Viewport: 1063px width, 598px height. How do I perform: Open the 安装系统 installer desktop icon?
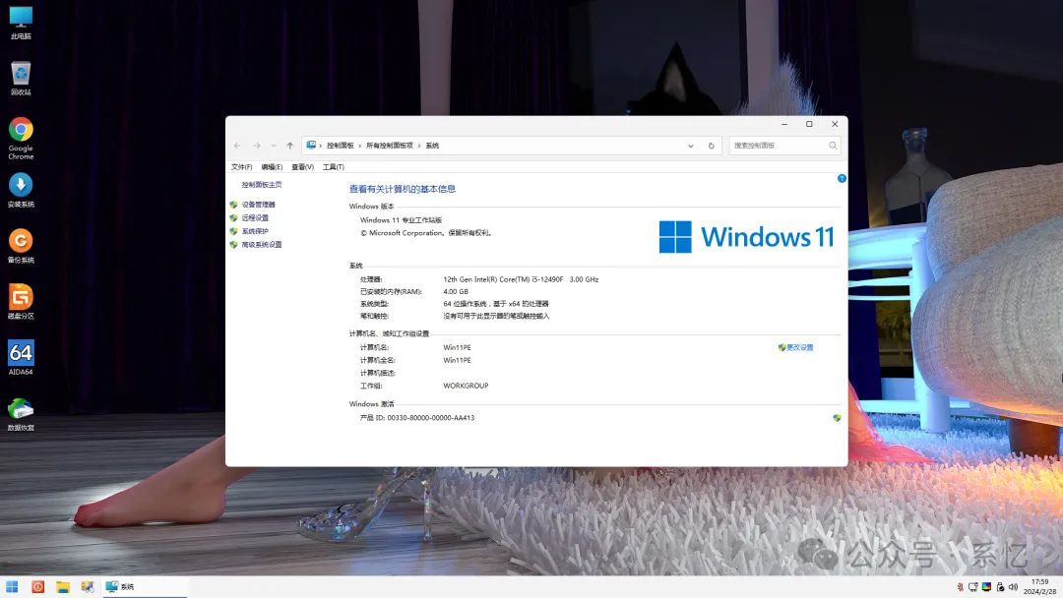click(21, 190)
